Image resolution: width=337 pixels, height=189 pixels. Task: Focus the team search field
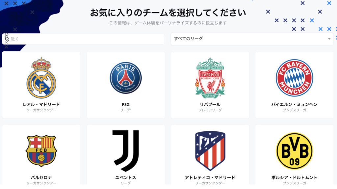coord(83,39)
